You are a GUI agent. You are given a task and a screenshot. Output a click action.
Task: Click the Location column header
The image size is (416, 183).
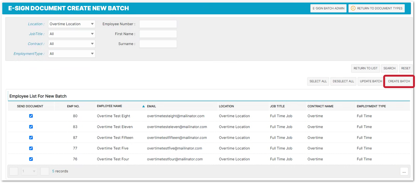pos(226,106)
